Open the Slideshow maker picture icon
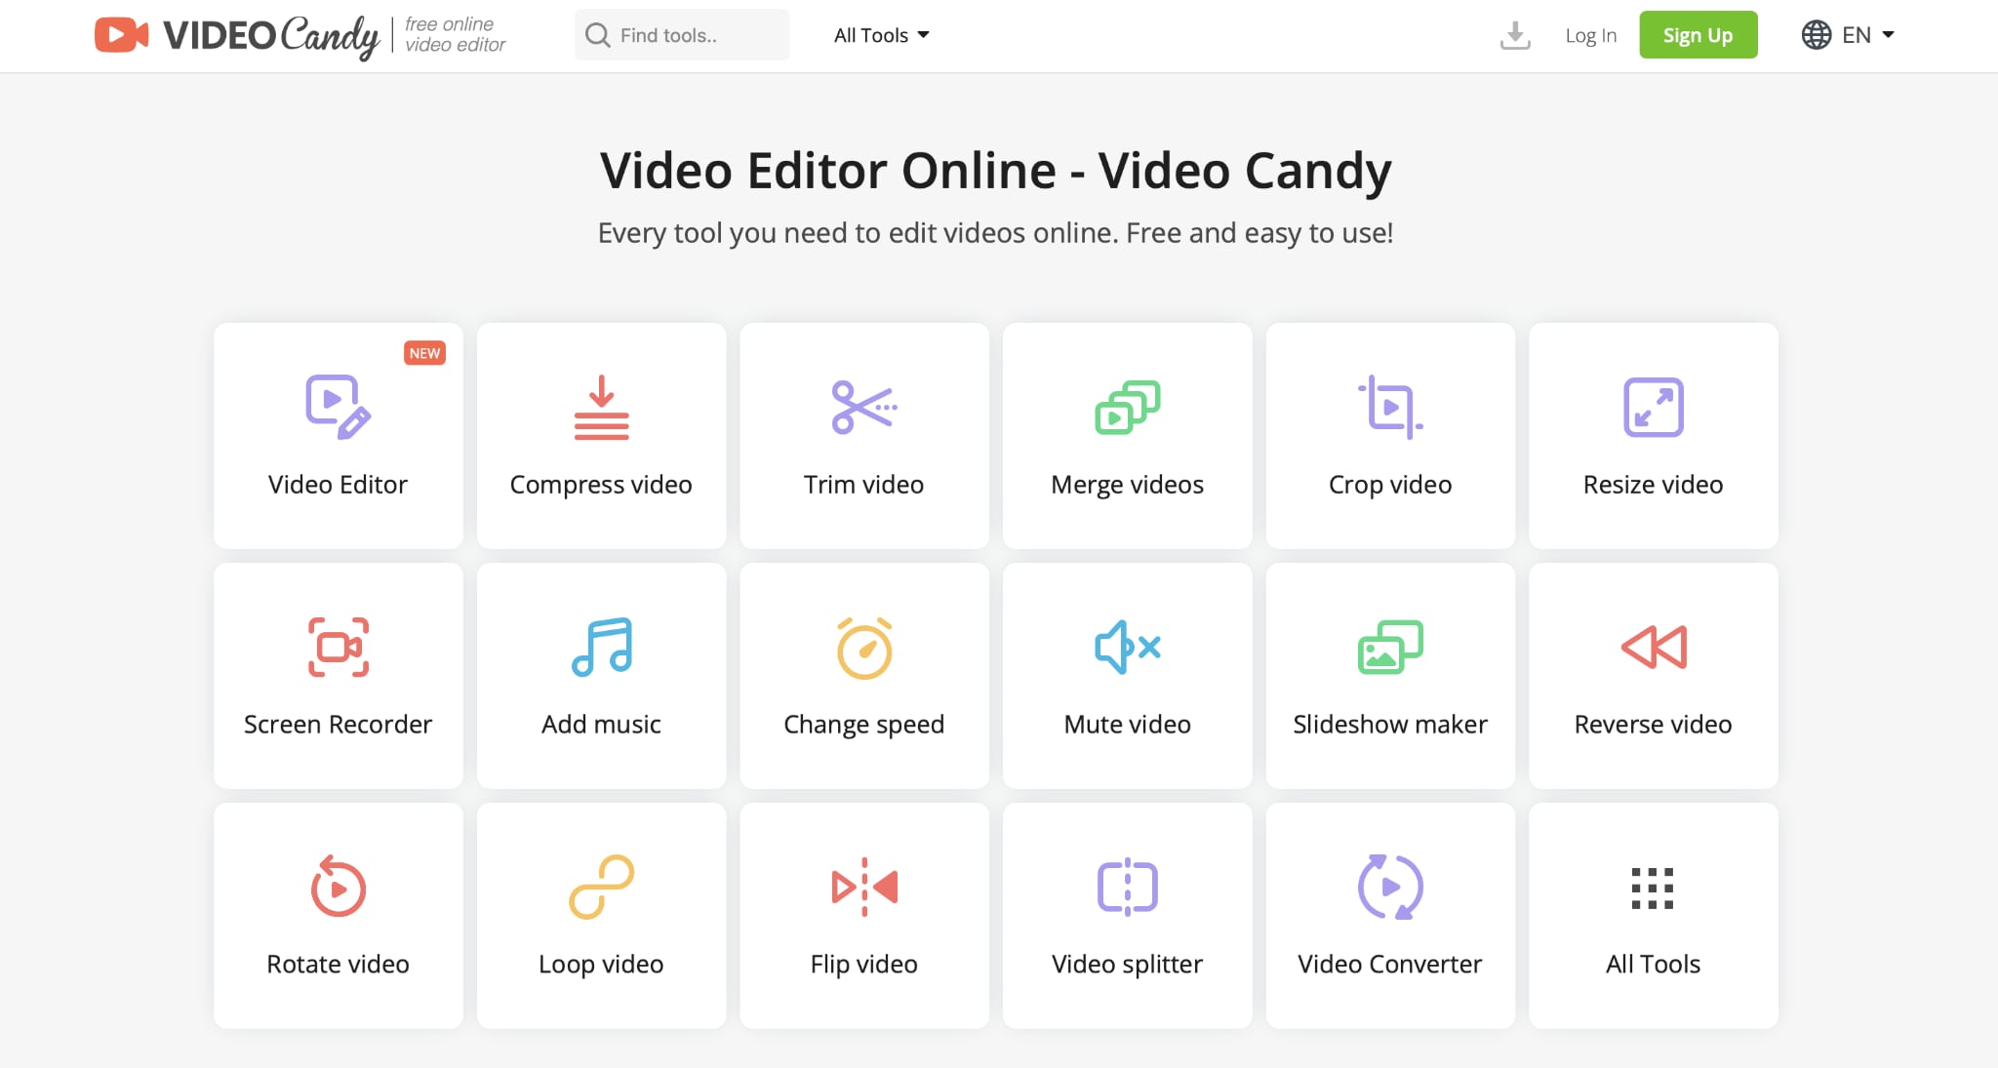The image size is (1998, 1068). pyautogui.click(x=1390, y=647)
